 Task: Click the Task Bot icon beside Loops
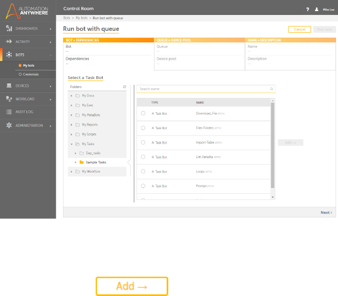153,172
